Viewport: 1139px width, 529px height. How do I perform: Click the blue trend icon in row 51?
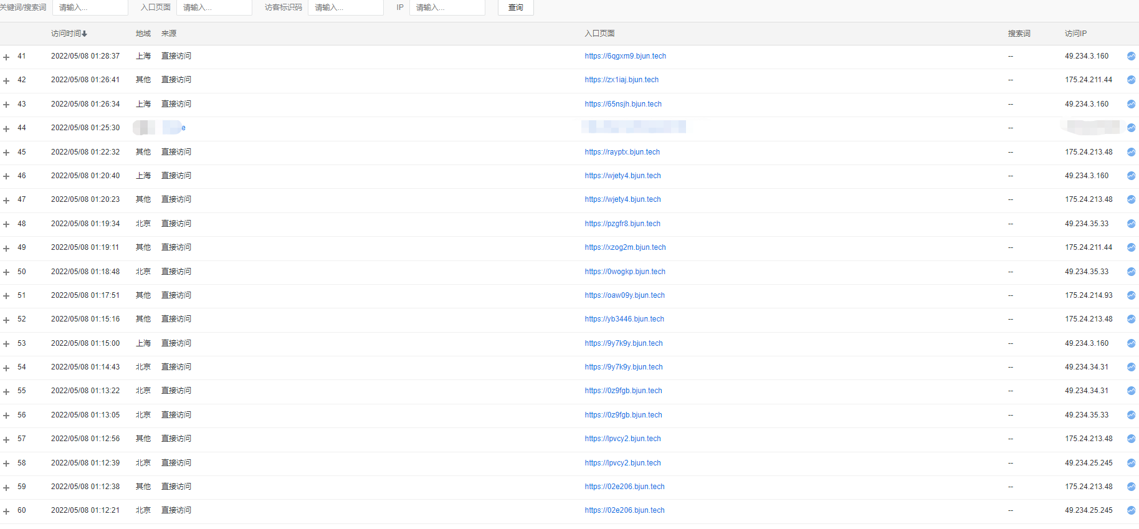(1131, 295)
